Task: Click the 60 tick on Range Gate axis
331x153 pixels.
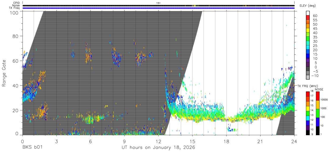Action: coord(16,61)
